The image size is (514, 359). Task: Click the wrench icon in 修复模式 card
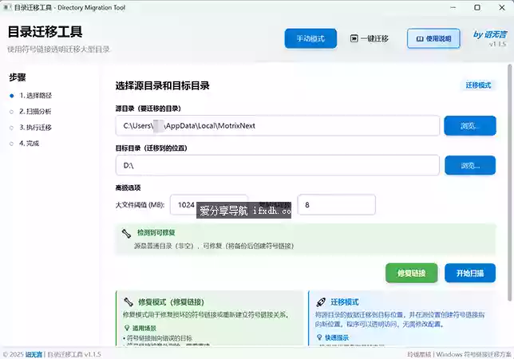click(x=128, y=302)
